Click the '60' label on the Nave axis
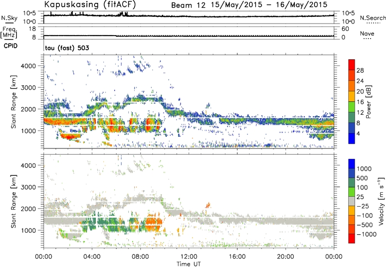Viewport: 386px width, 267px height. (x=345, y=29)
